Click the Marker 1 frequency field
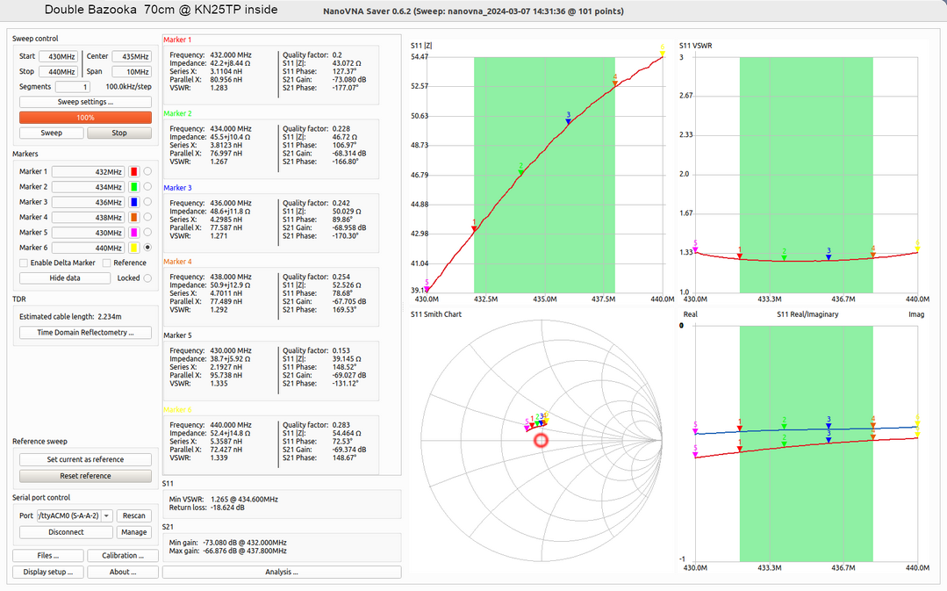Image resolution: width=947 pixels, height=591 pixels. [x=88, y=171]
